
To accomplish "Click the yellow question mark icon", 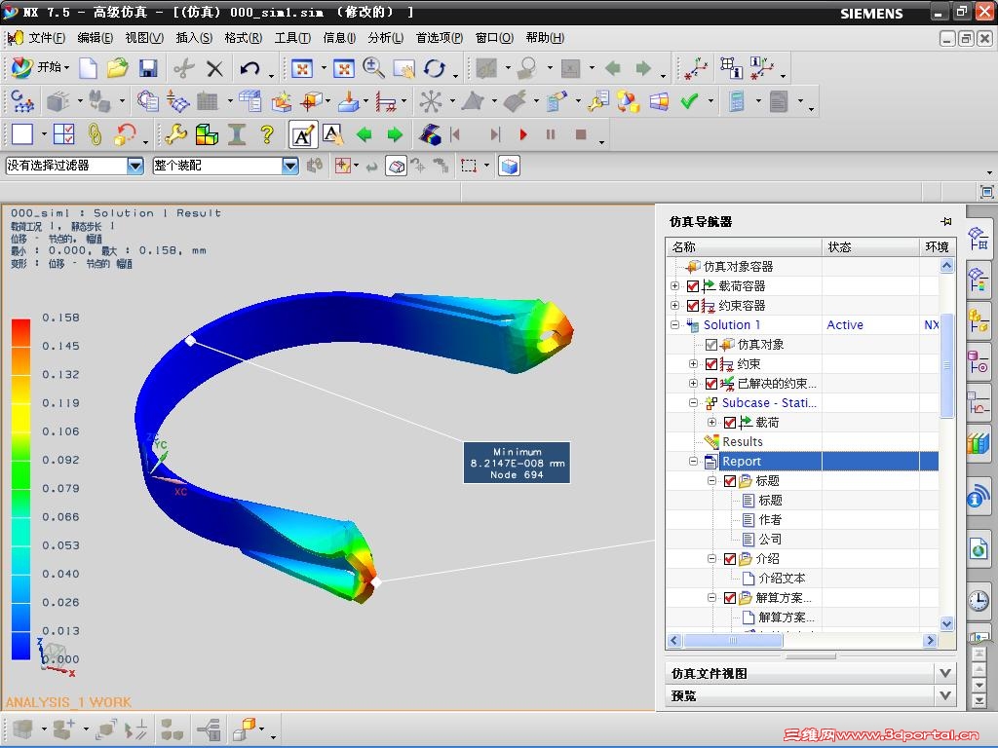I will tap(266, 134).
